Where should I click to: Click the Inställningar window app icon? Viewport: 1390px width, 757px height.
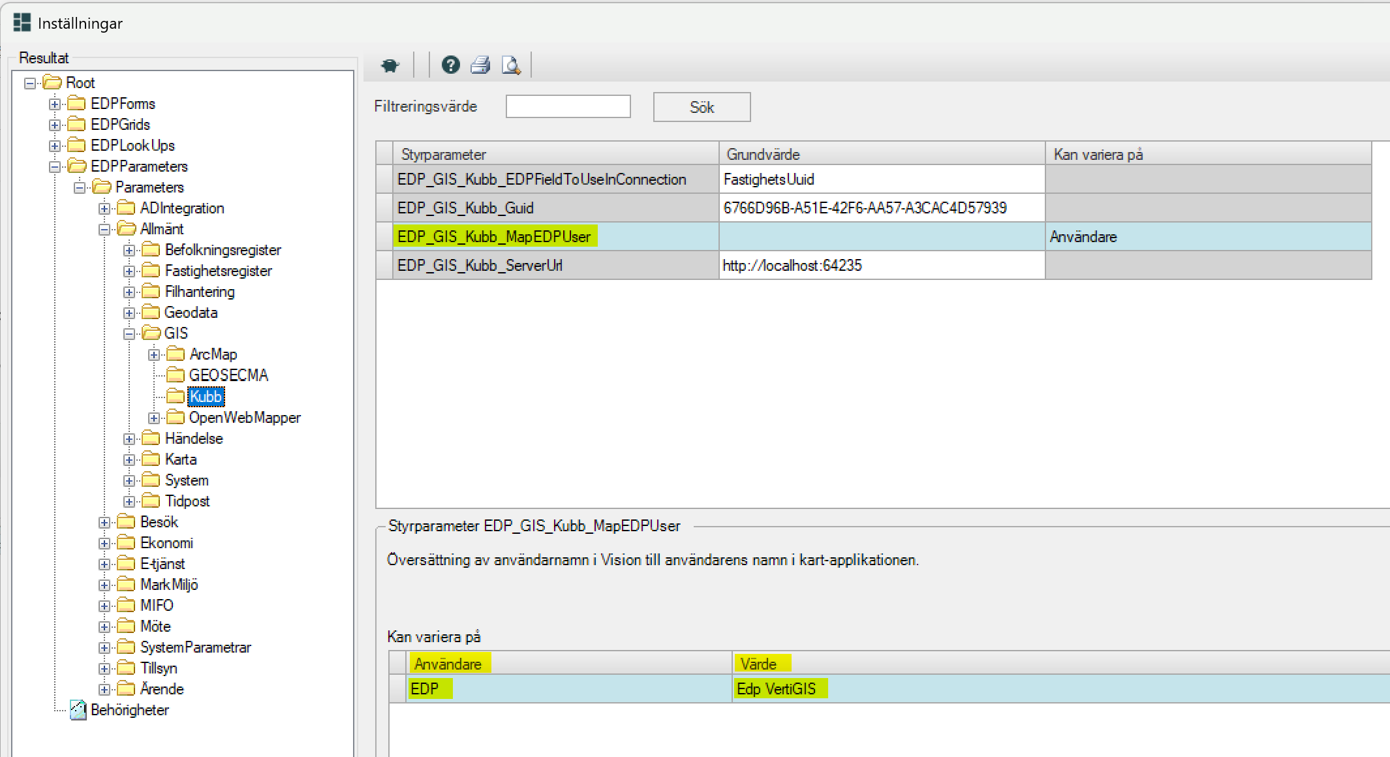22,23
